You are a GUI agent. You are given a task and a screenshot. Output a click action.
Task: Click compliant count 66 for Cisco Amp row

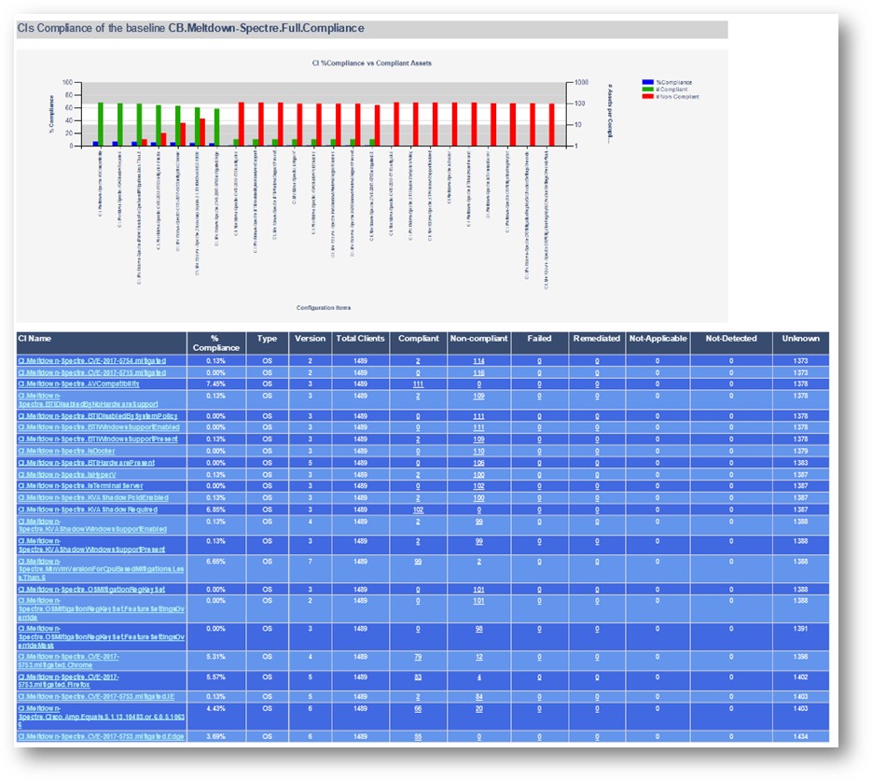(x=418, y=709)
